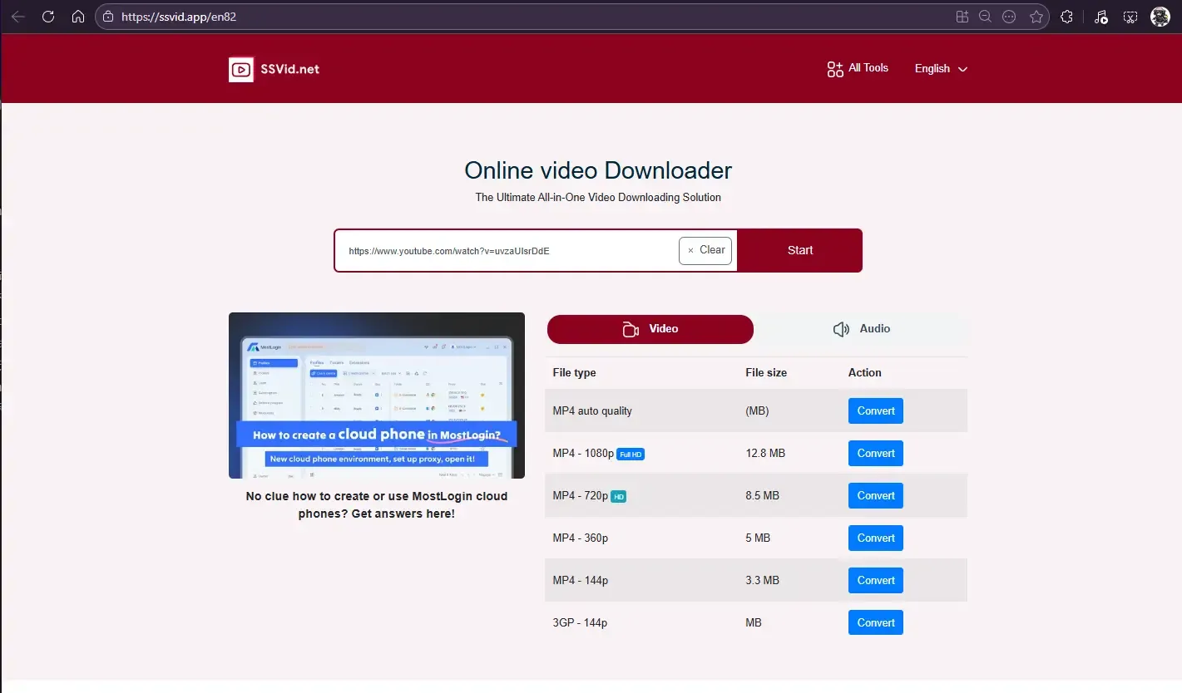Bookmark the page via the star icon
This screenshot has height=693, width=1182.
pos(1036,17)
